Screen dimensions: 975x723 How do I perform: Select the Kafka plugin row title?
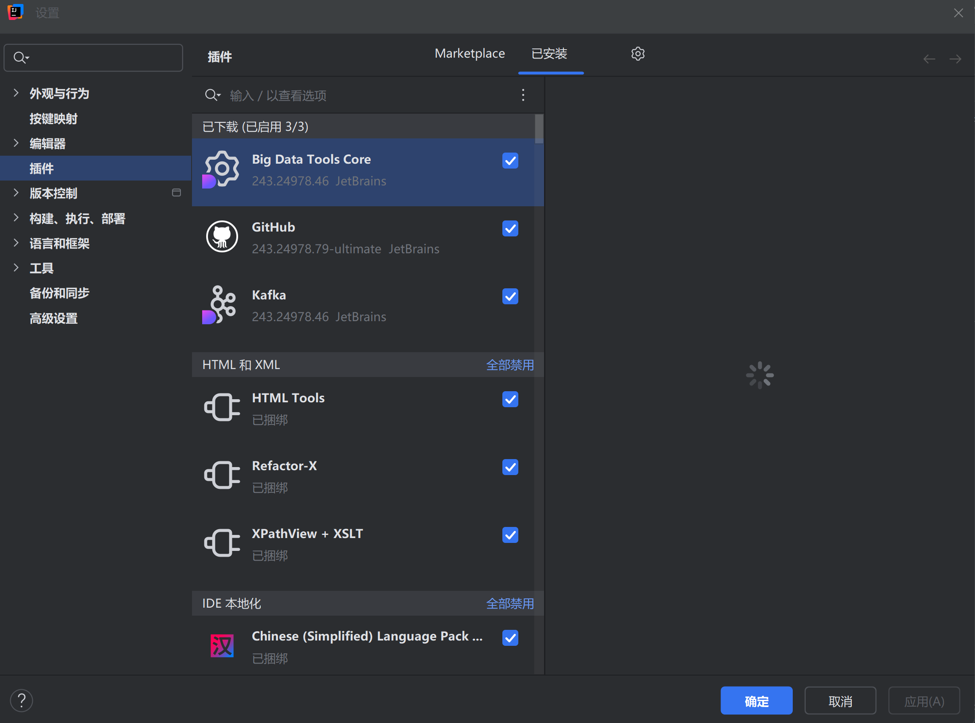269,295
